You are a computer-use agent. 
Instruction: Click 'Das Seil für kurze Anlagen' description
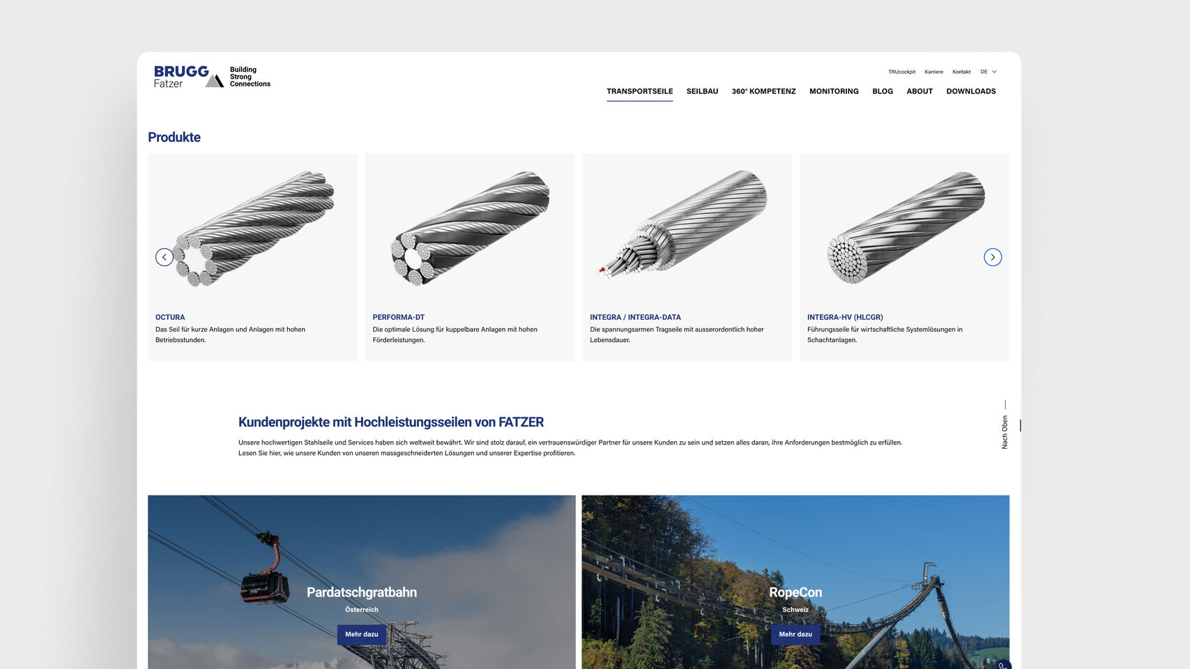coord(230,334)
